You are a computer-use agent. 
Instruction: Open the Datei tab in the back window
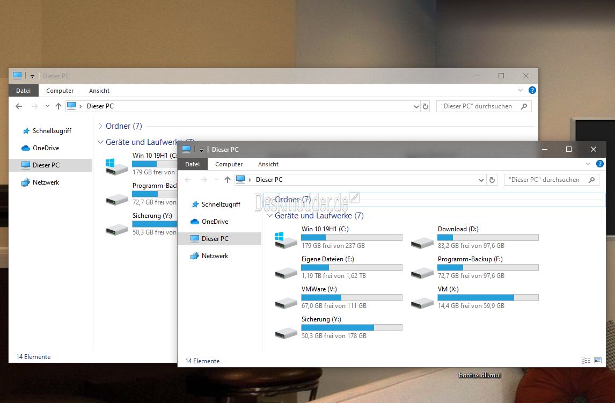[x=24, y=91]
